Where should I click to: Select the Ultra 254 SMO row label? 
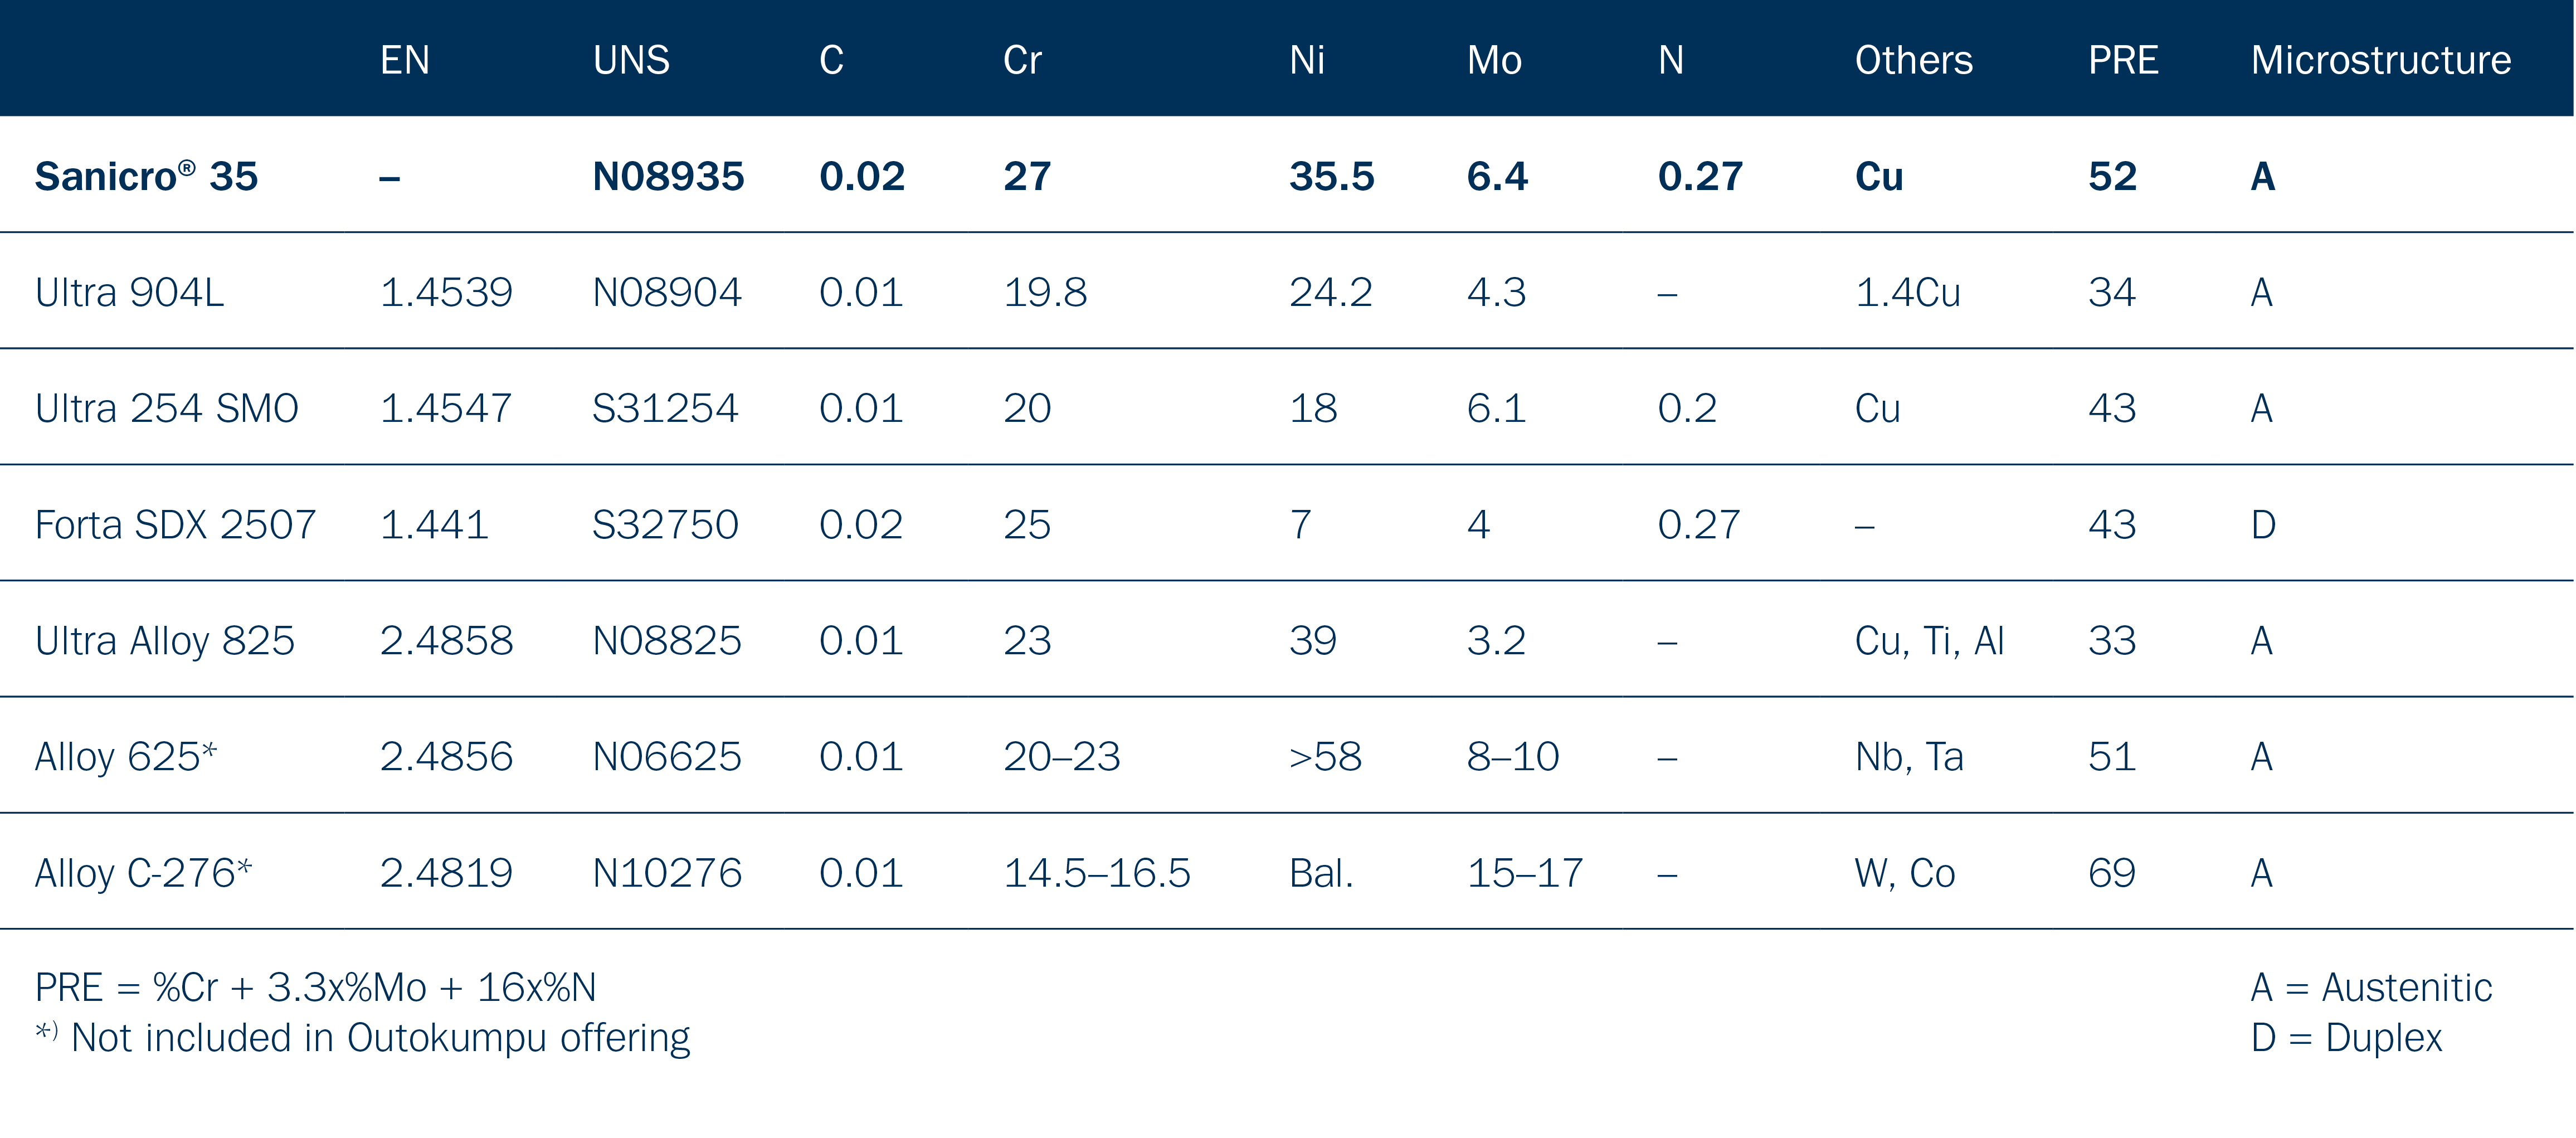pos(166,409)
